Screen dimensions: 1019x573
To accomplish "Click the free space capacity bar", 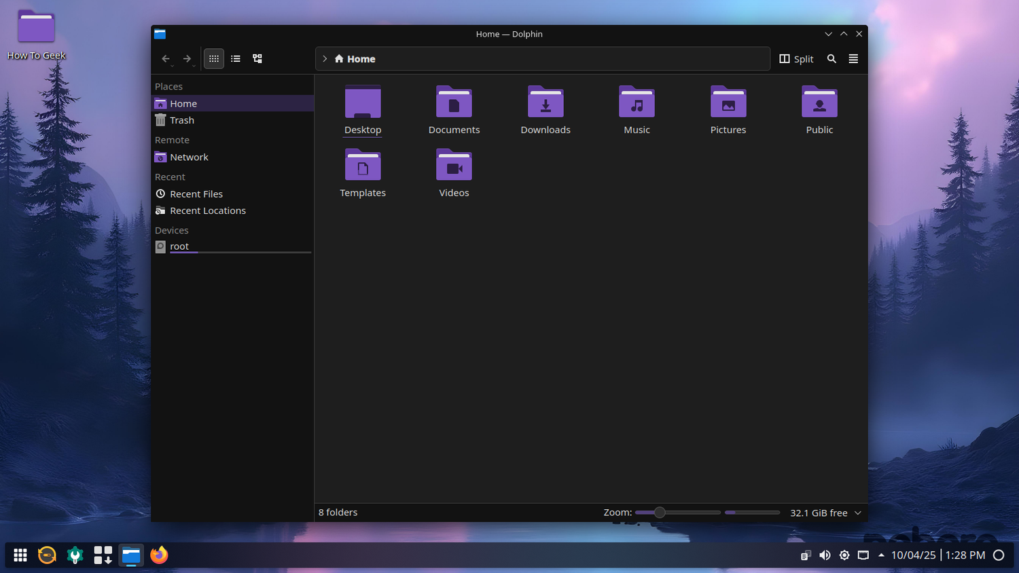I will [752, 513].
